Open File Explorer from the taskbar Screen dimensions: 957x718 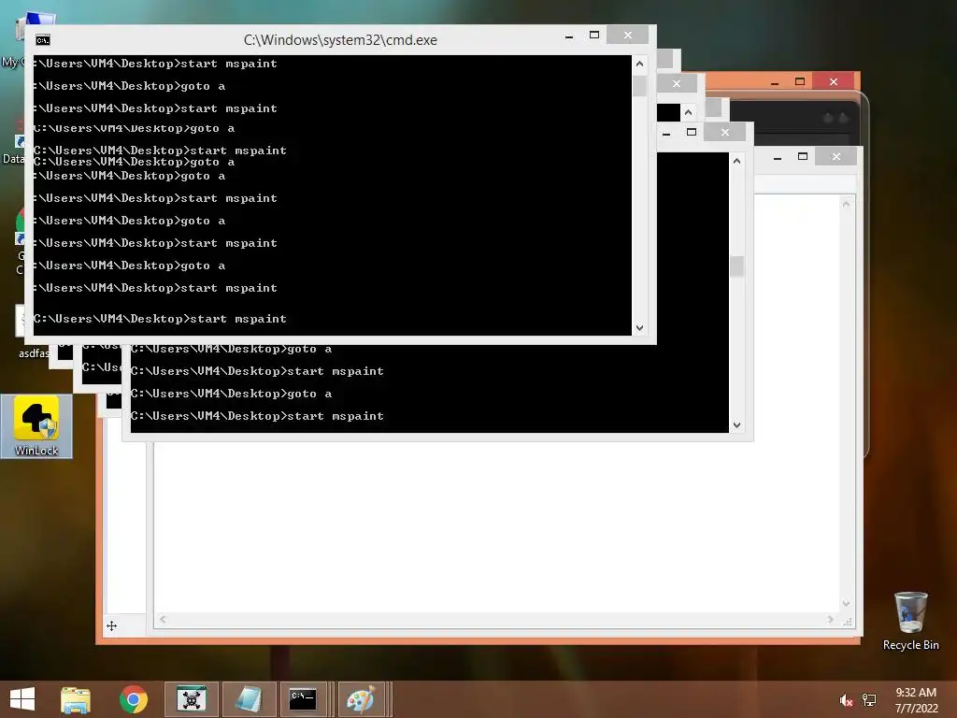point(76,699)
